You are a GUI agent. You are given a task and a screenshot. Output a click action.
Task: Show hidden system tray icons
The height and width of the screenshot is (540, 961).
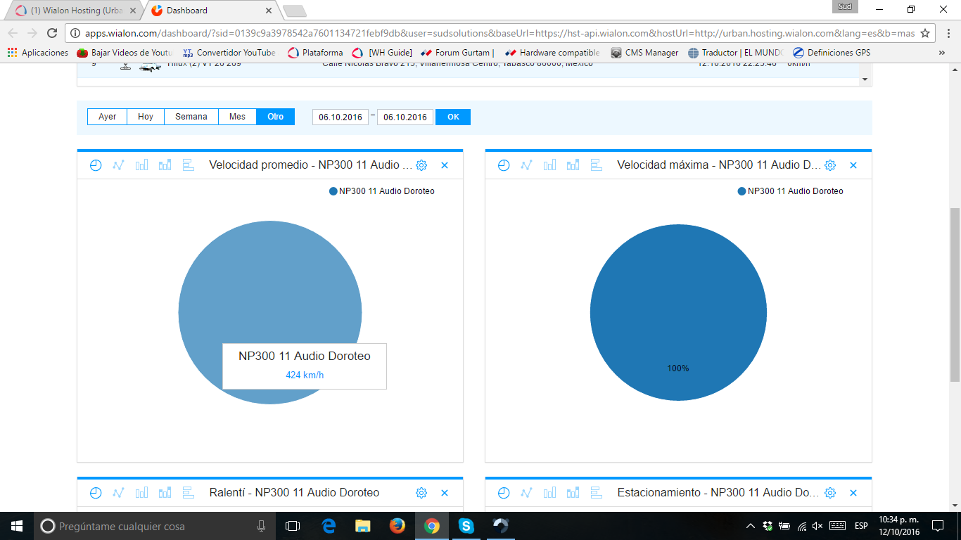click(750, 526)
